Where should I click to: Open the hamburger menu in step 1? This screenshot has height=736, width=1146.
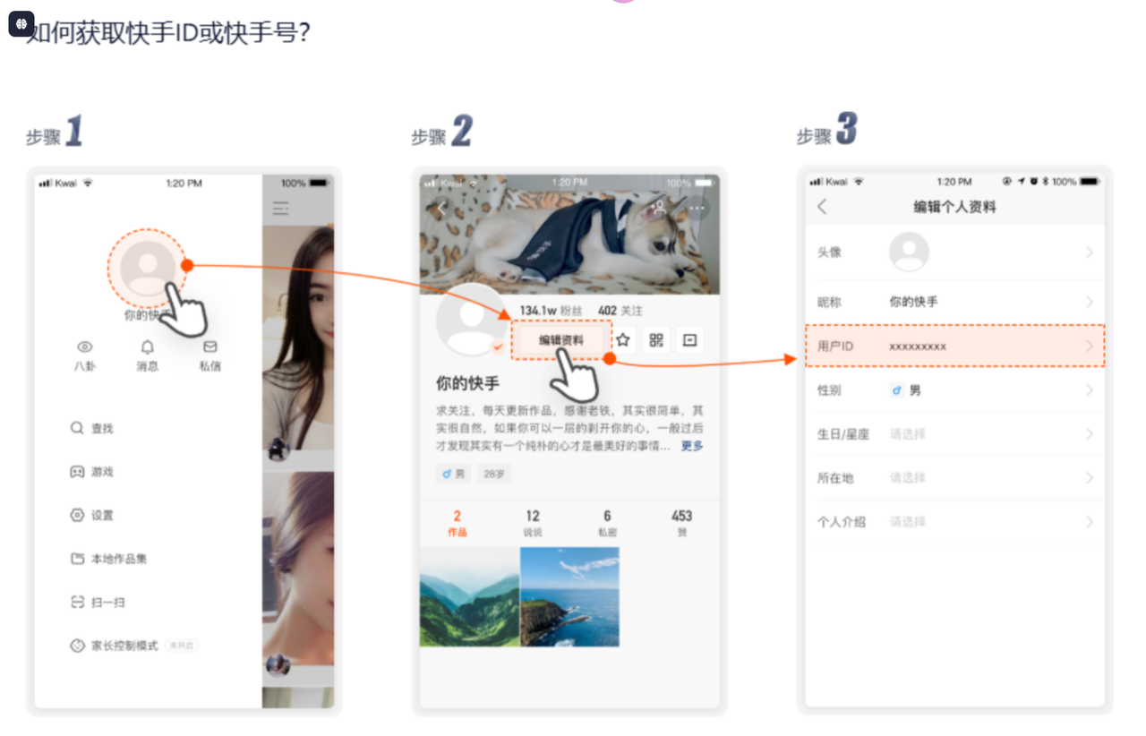(280, 209)
